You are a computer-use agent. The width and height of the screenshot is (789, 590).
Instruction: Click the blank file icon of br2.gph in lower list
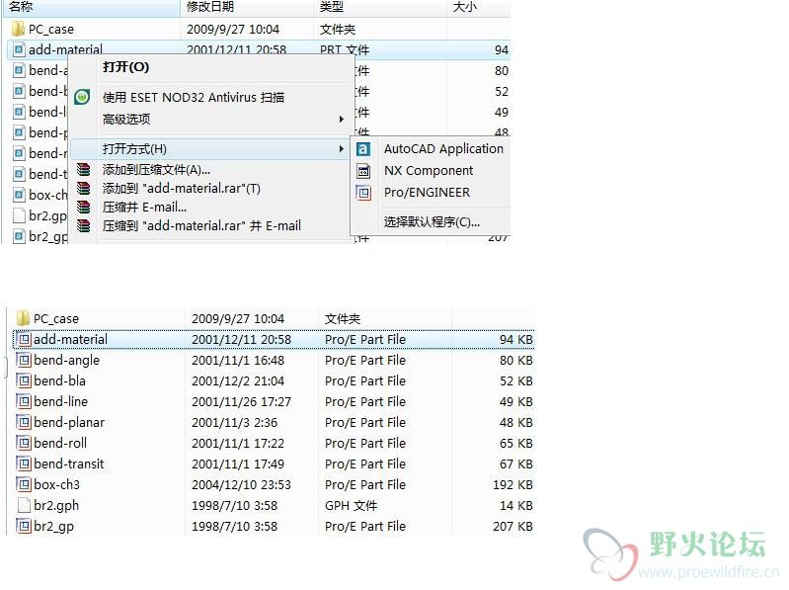[x=24, y=505]
